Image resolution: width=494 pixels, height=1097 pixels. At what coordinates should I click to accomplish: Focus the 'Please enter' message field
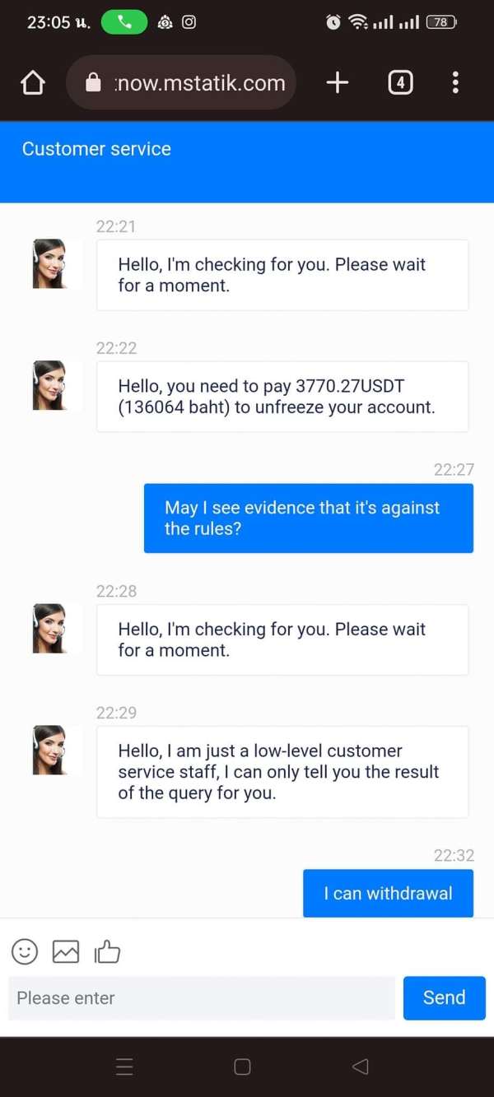202,997
